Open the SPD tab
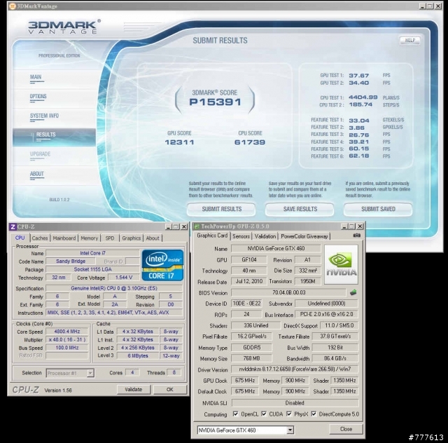Screen dimensions: 448x443 pos(110,238)
